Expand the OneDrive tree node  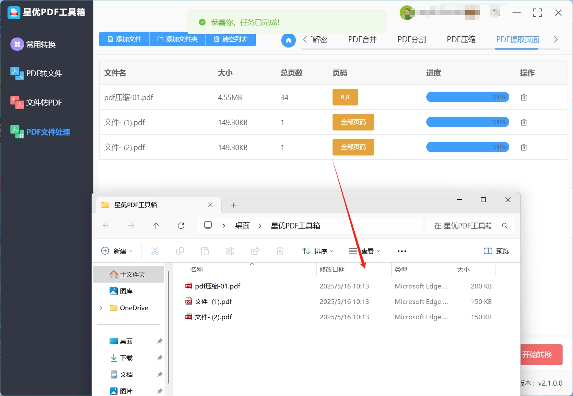pyautogui.click(x=101, y=308)
